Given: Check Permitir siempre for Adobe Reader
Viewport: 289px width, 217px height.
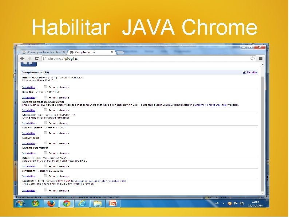Looking at the screenshot, I should [45, 166].
